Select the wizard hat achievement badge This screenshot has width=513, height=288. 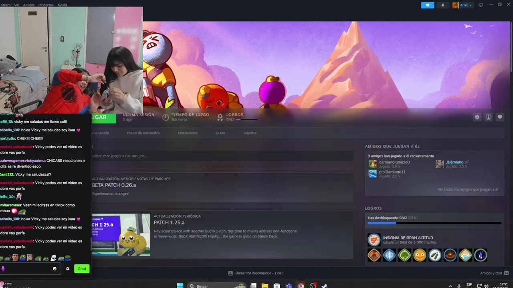[481, 255]
